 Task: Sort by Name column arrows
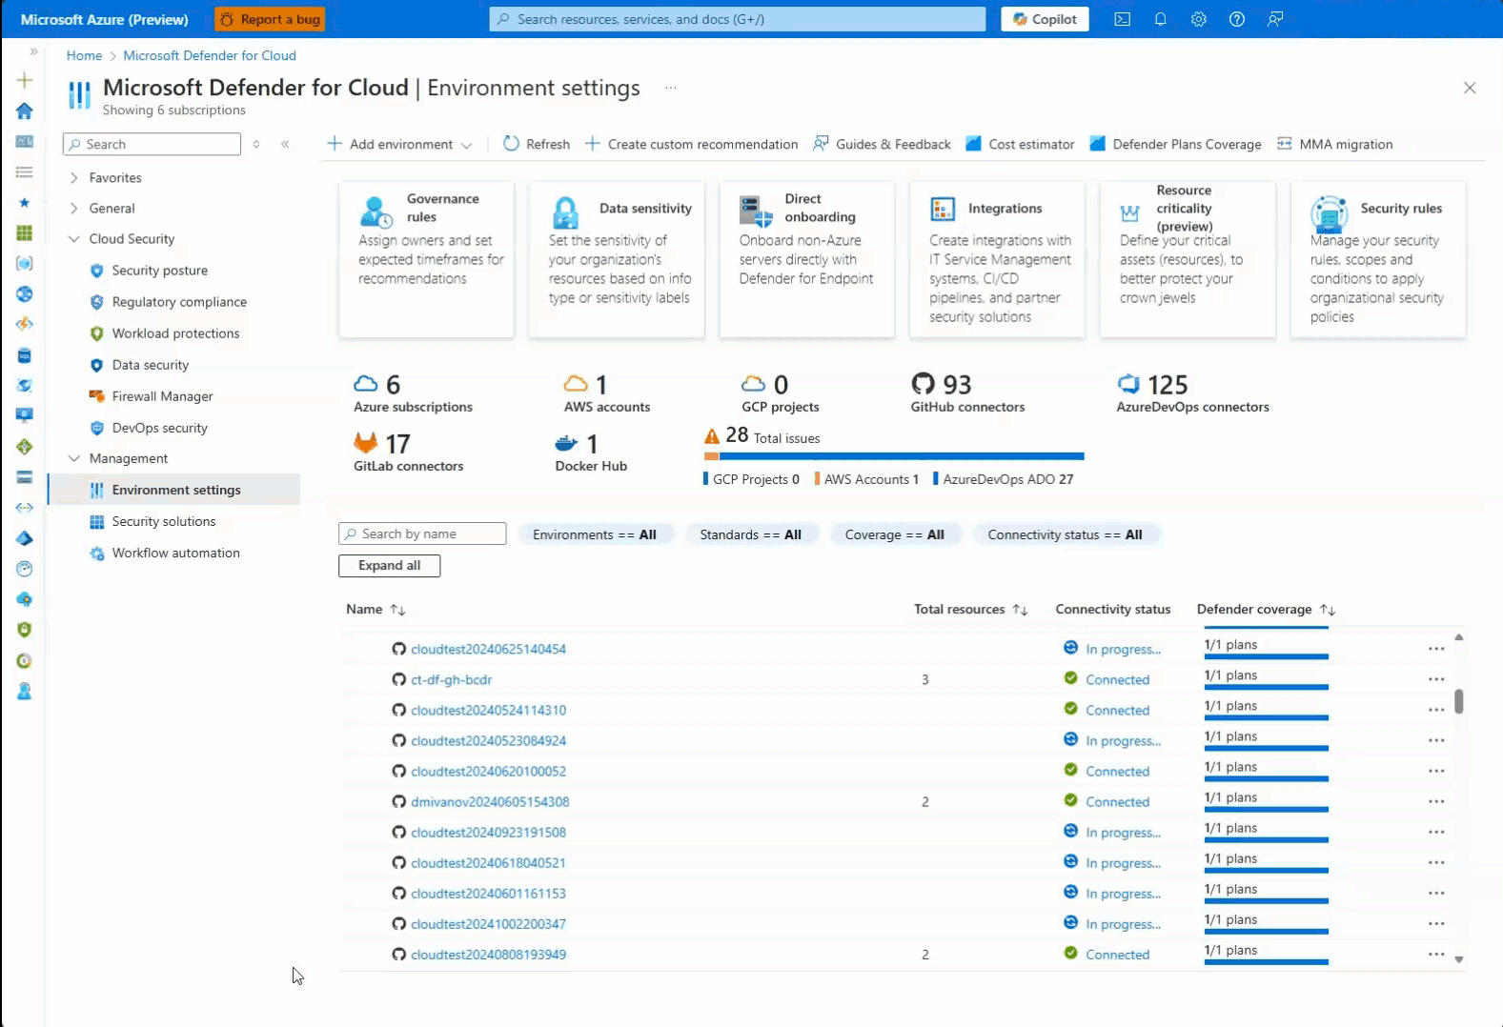[x=397, y=610]
